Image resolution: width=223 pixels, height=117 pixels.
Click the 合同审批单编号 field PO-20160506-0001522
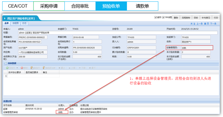click(x=30, y=42)
